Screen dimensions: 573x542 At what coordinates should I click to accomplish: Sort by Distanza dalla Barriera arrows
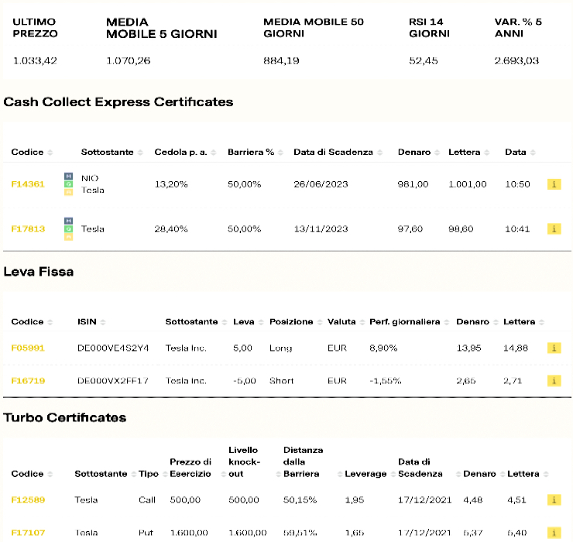click(x=340, y=474)
